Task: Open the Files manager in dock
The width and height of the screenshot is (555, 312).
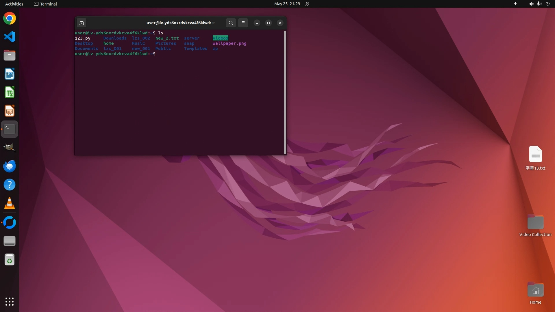Action: [x=10, y=55]
